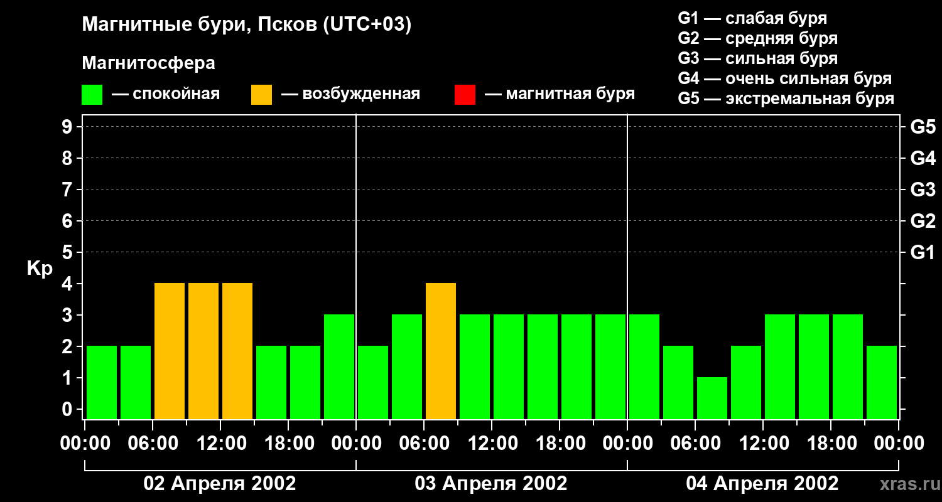
Task: Click the '06:00' time tick under 04 Апреля
Action: pyautogui.click(x=696, y=444)
